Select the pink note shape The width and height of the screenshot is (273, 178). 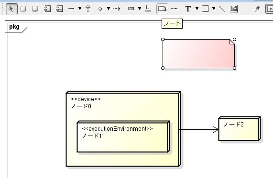tap(198, 54)
